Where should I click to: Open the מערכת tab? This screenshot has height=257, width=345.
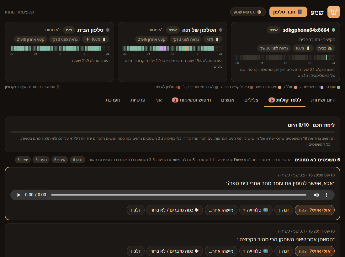pyautogui.click(x=113, y=100)
